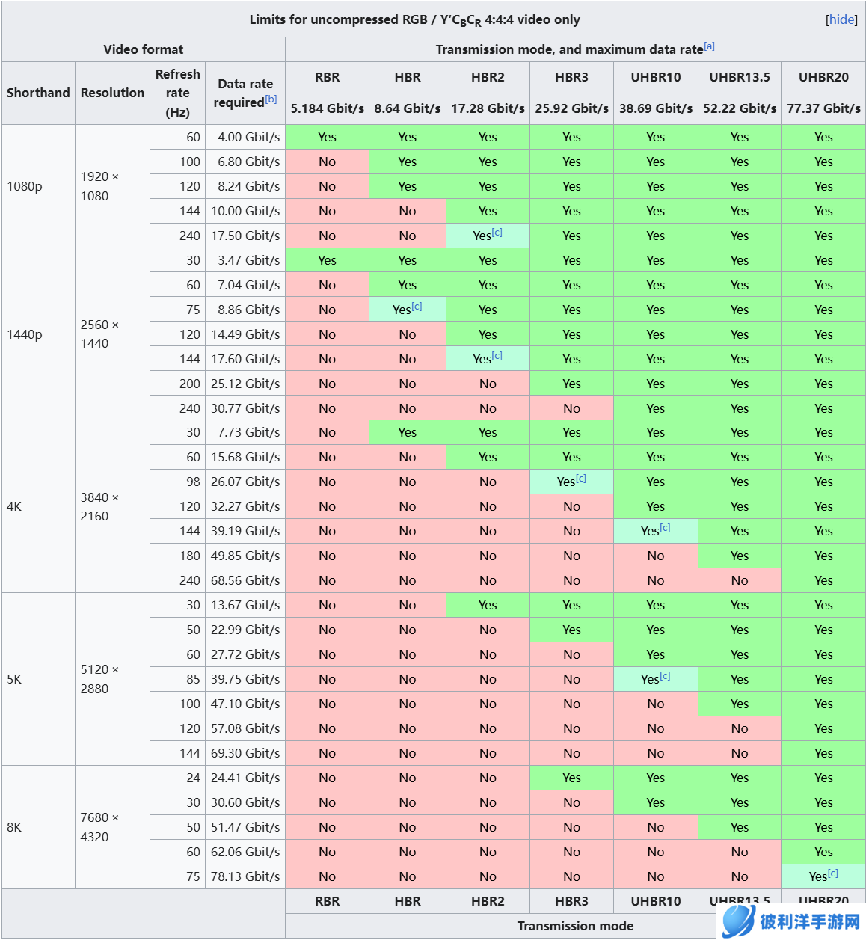Open footnote [b] next to Data rate required
Viewport: 866px width, 940px height.
[271, 99]
